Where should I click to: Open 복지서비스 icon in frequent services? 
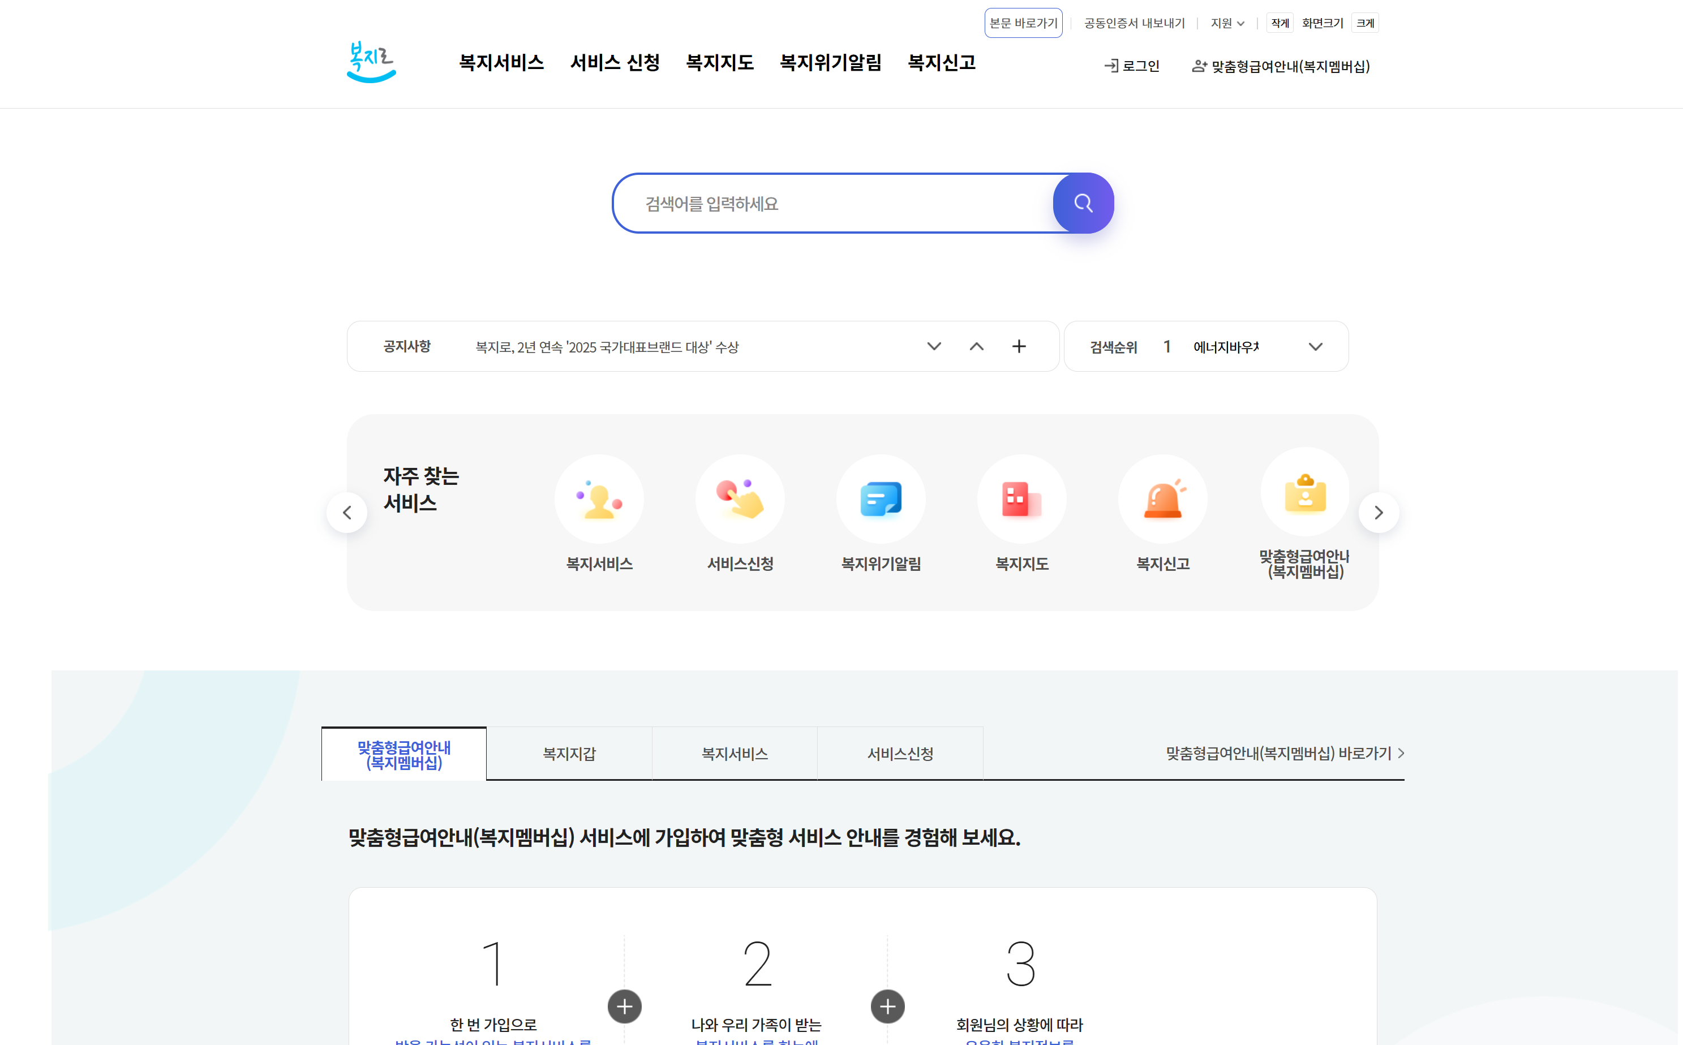pyautogui.click(x=599, y=499)
